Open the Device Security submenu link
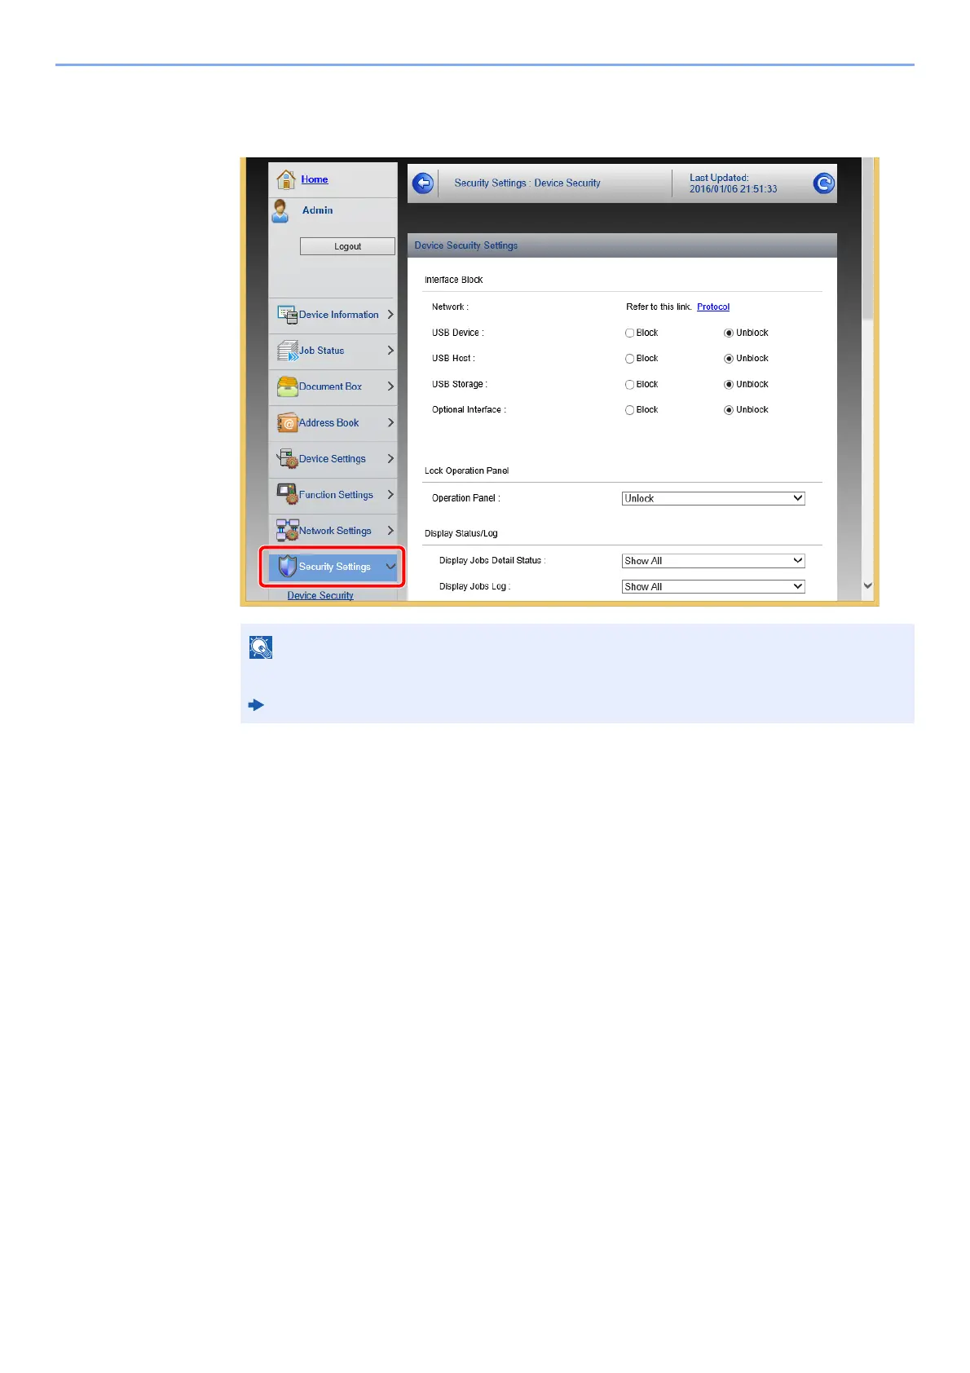The height and width of the screenshot is (1373, 970). coord(320,595)
